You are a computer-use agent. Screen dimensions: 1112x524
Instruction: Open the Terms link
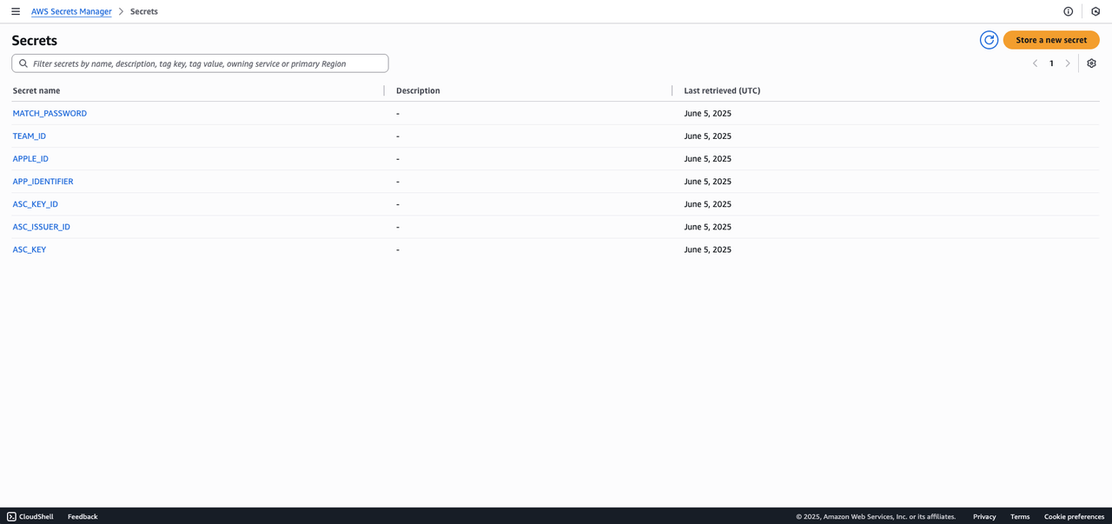click(x=1020, y=516)
